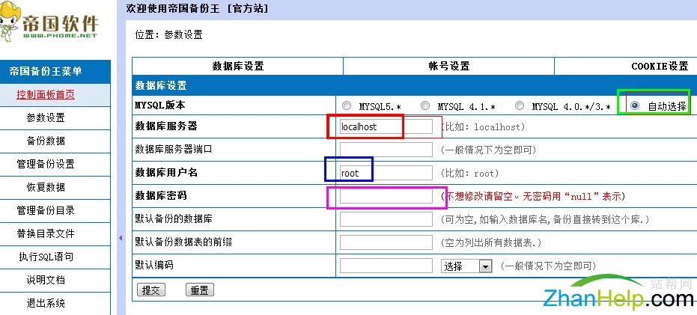This screenshot has height=315, width=697.
Task: Click the 重置 reset button
Action: pyautogui.click(x=200, y=290)
